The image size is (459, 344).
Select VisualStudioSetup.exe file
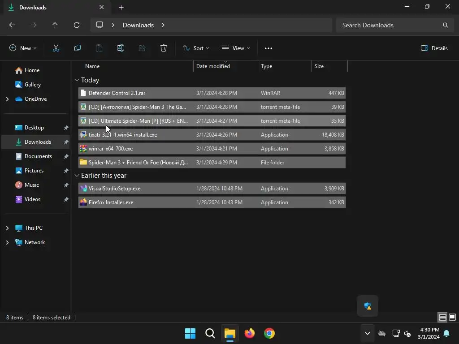212,189
